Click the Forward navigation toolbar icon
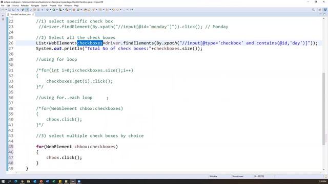 coord(124,10)
